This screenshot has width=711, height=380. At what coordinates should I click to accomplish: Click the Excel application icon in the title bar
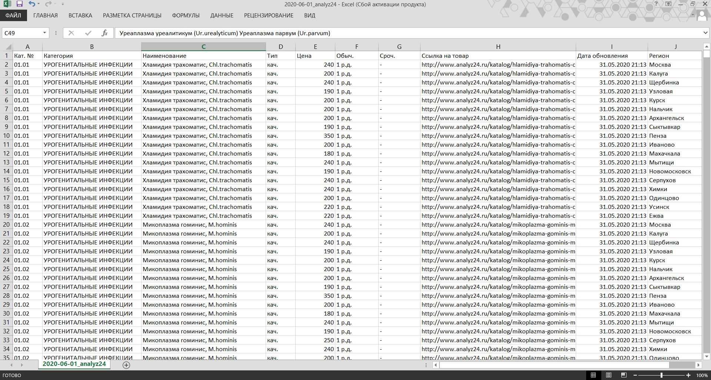click(7, 4)
